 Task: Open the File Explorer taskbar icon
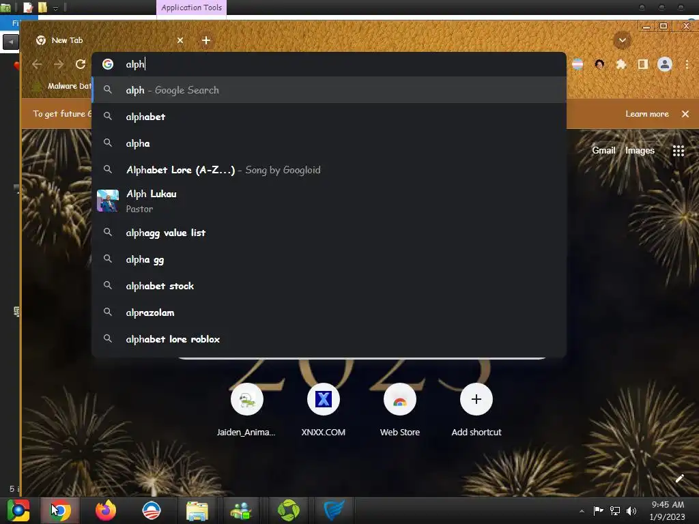[x=197, y=510]
